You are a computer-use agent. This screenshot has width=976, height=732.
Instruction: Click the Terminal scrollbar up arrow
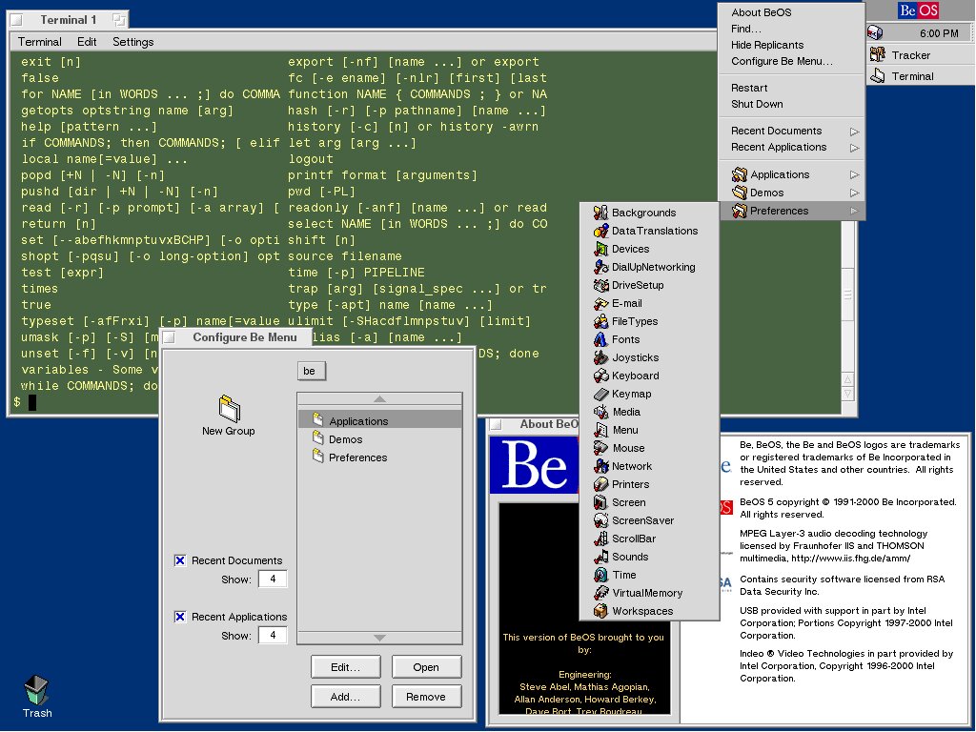[x=847, y=379]
